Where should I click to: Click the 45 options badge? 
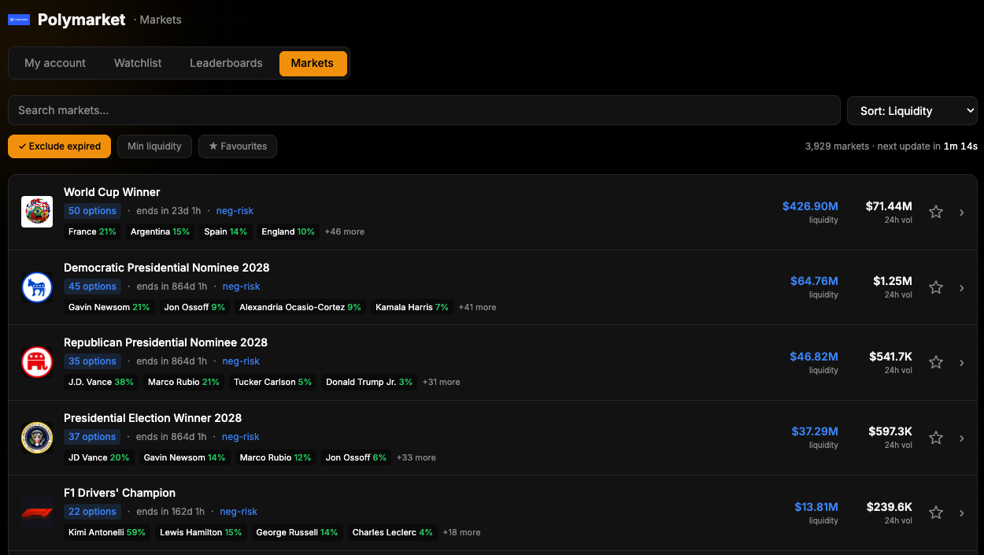tap(92, 287)
